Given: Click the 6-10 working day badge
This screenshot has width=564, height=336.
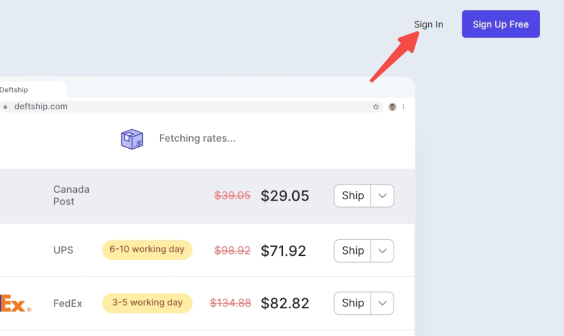Looking at the screenshot, I should pos(147,250).
